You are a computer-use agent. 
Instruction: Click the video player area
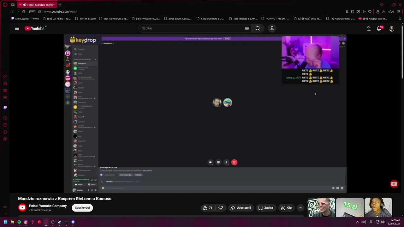[205, 113]
